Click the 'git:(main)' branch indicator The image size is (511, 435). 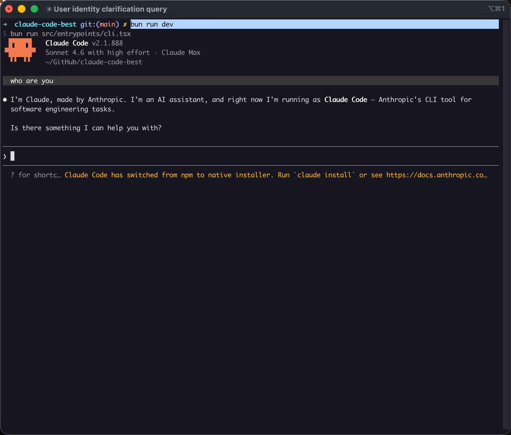click(100, 24)
